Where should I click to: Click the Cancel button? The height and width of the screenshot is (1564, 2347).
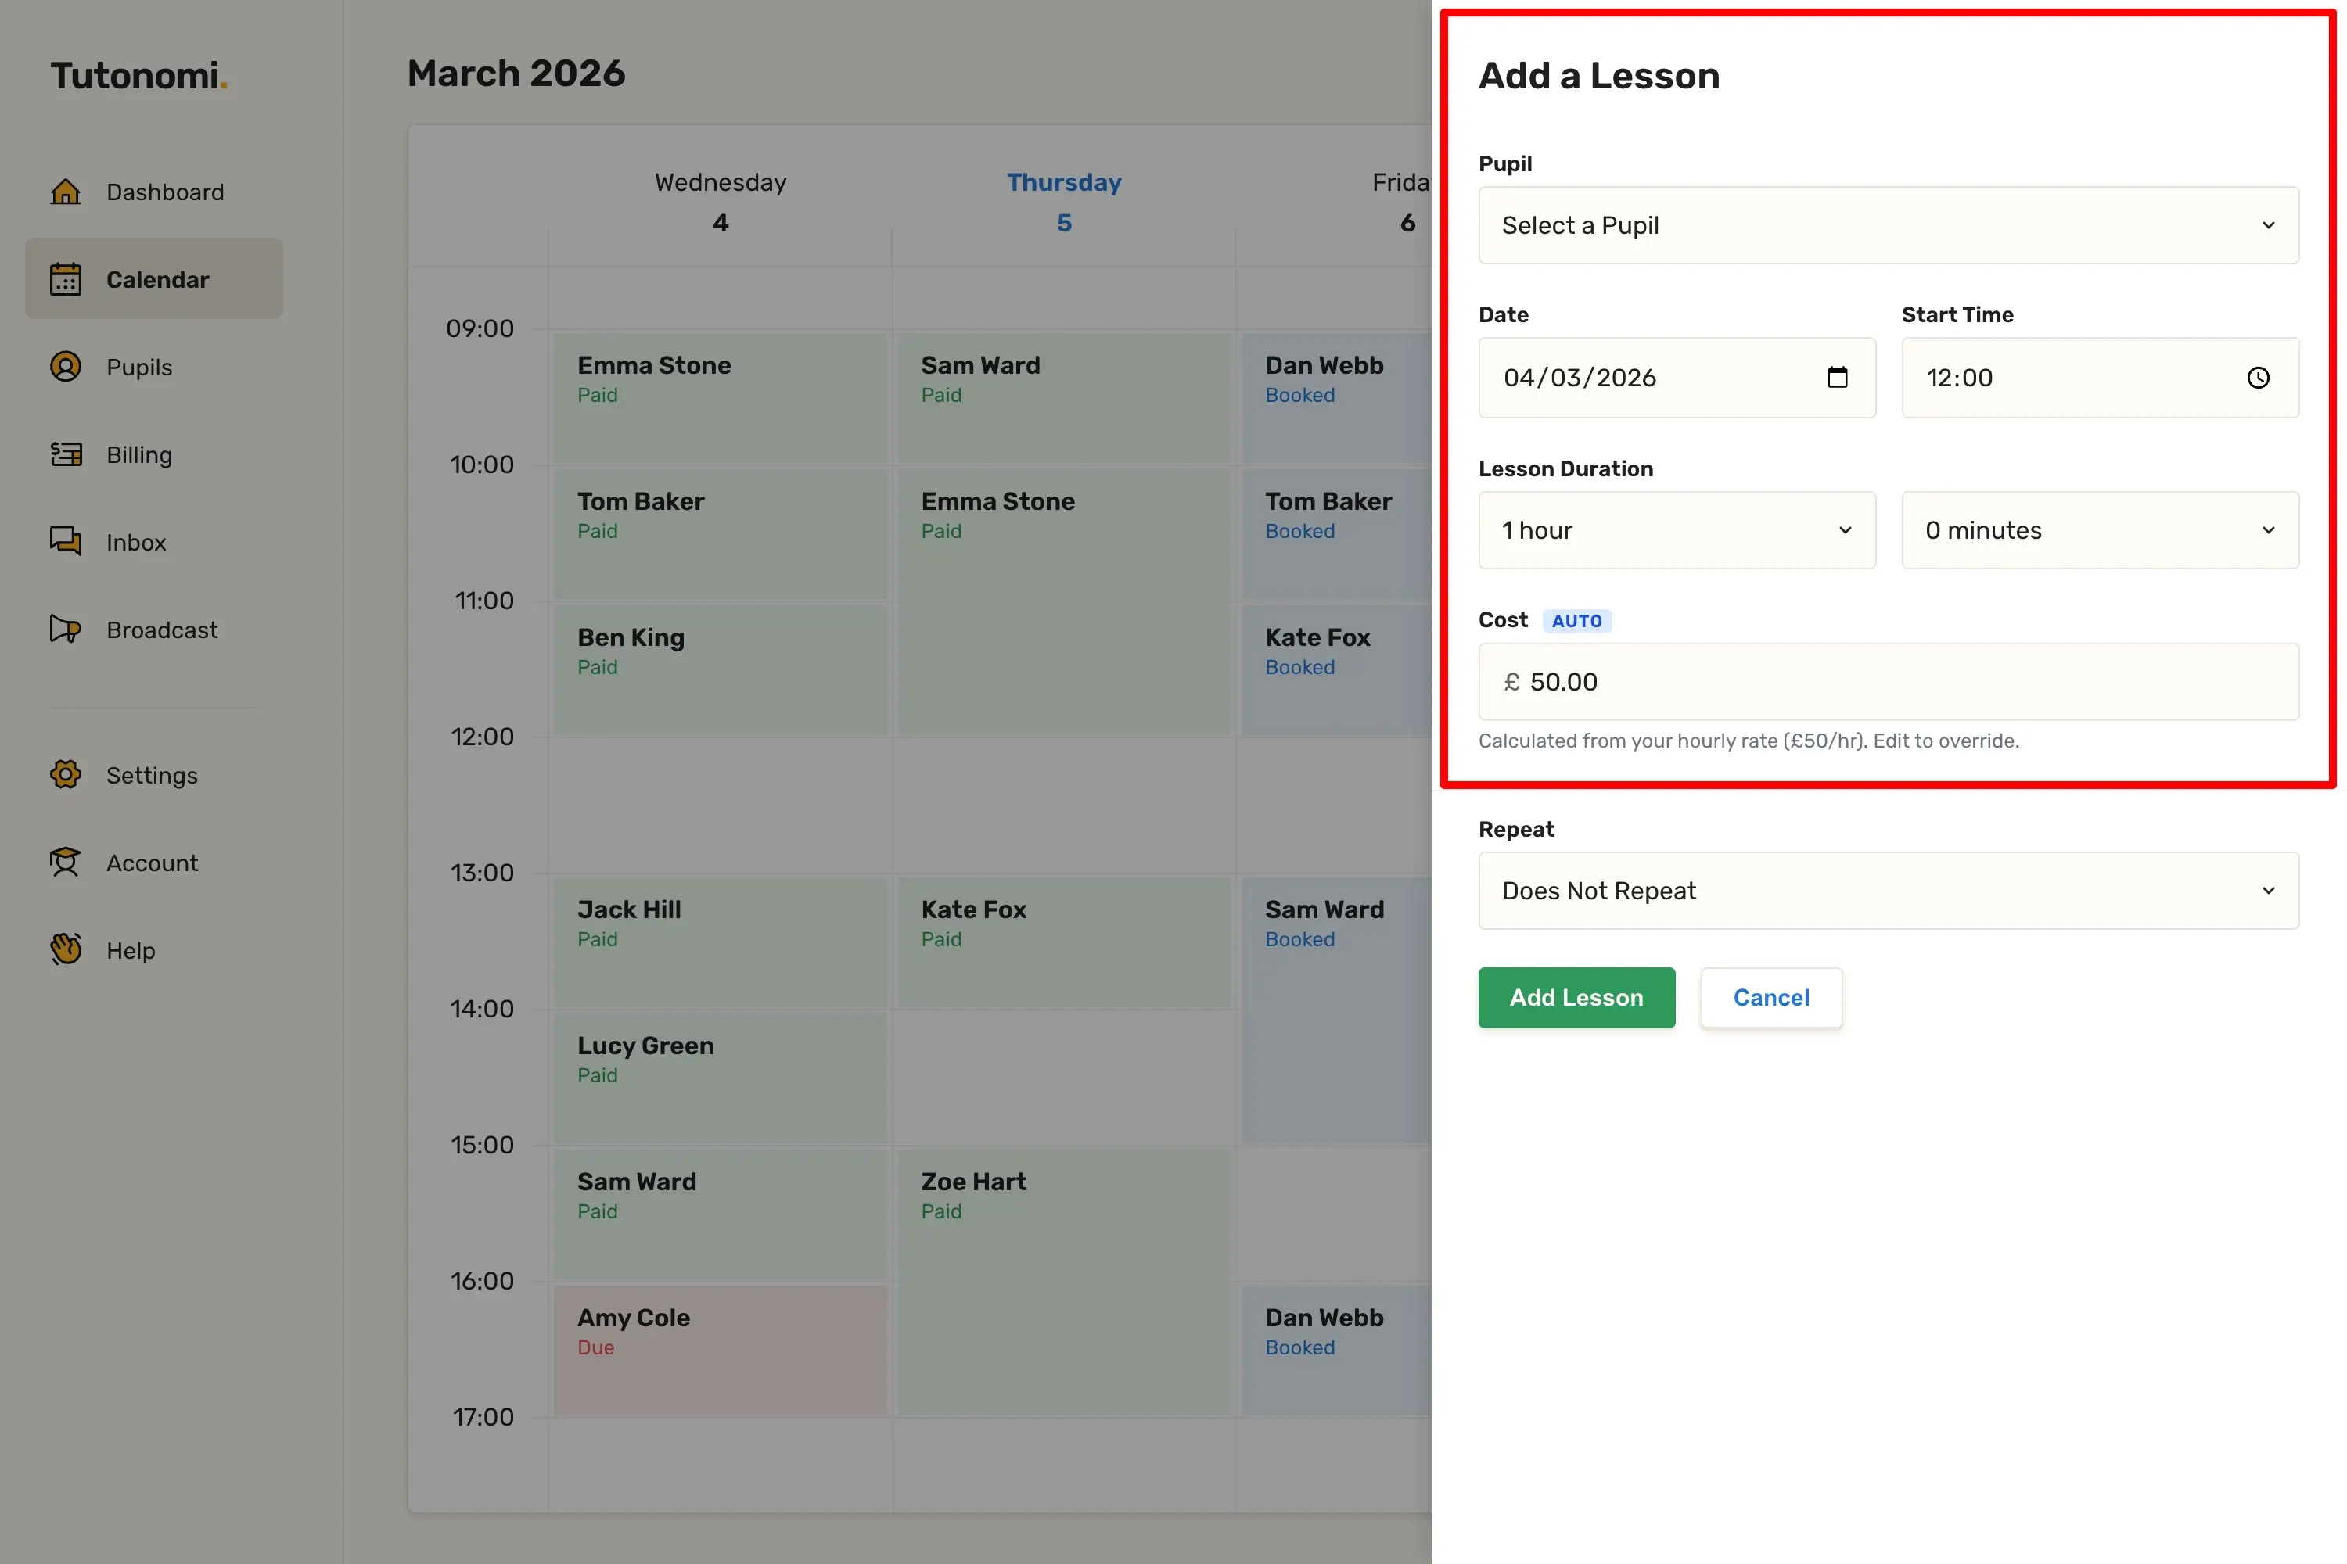[x=1771, y=998]
